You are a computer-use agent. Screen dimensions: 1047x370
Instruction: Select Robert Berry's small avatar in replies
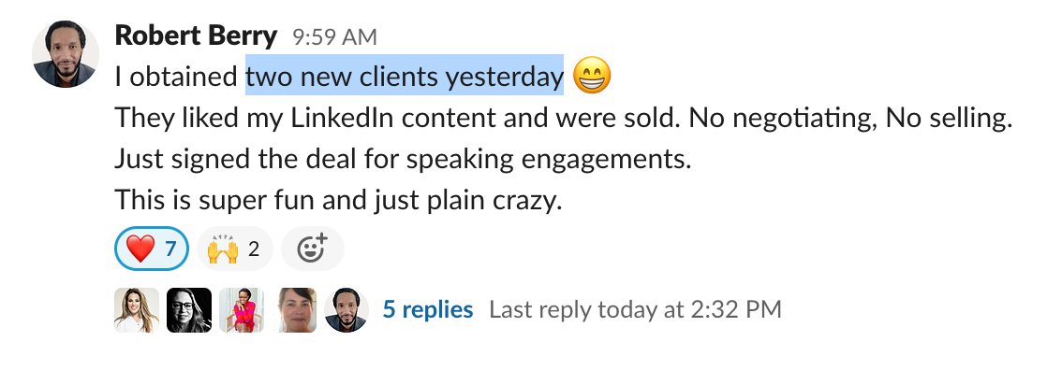347,310
